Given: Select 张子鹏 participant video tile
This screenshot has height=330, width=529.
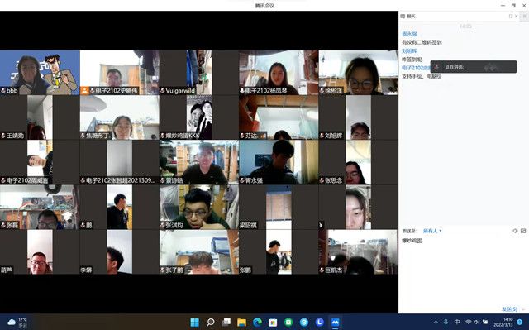Looking at the screenshot, I should [x=199, y=252].
